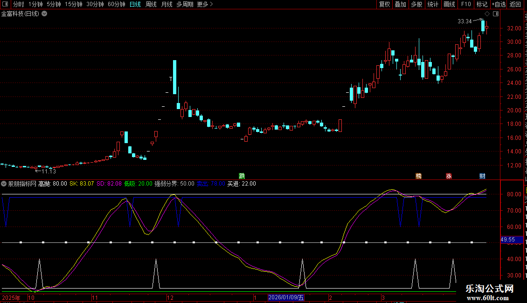Click the diamond marker icon in chart corner

click(x=487, y=14)
